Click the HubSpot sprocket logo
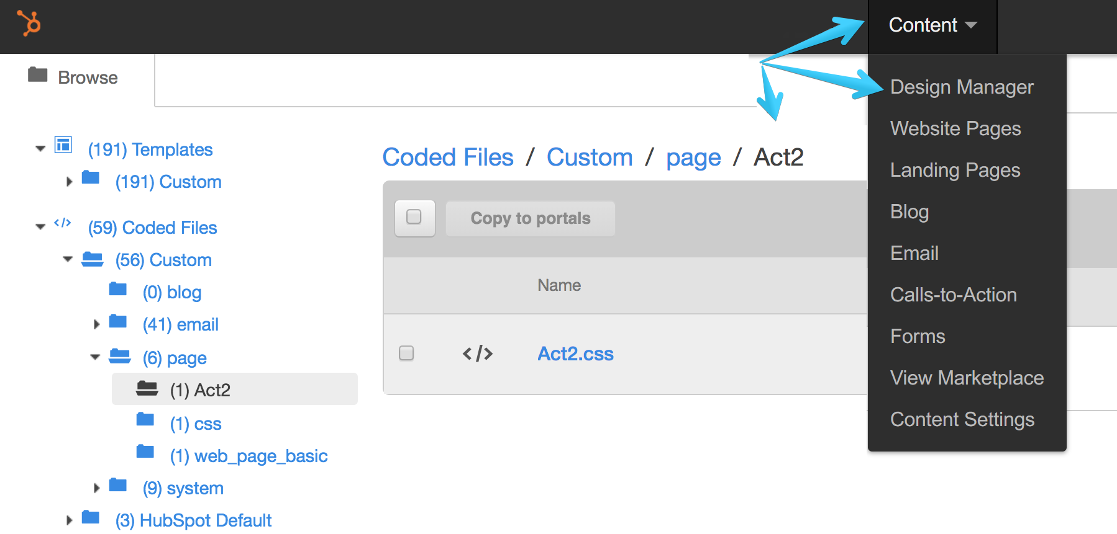 [29, 24]
